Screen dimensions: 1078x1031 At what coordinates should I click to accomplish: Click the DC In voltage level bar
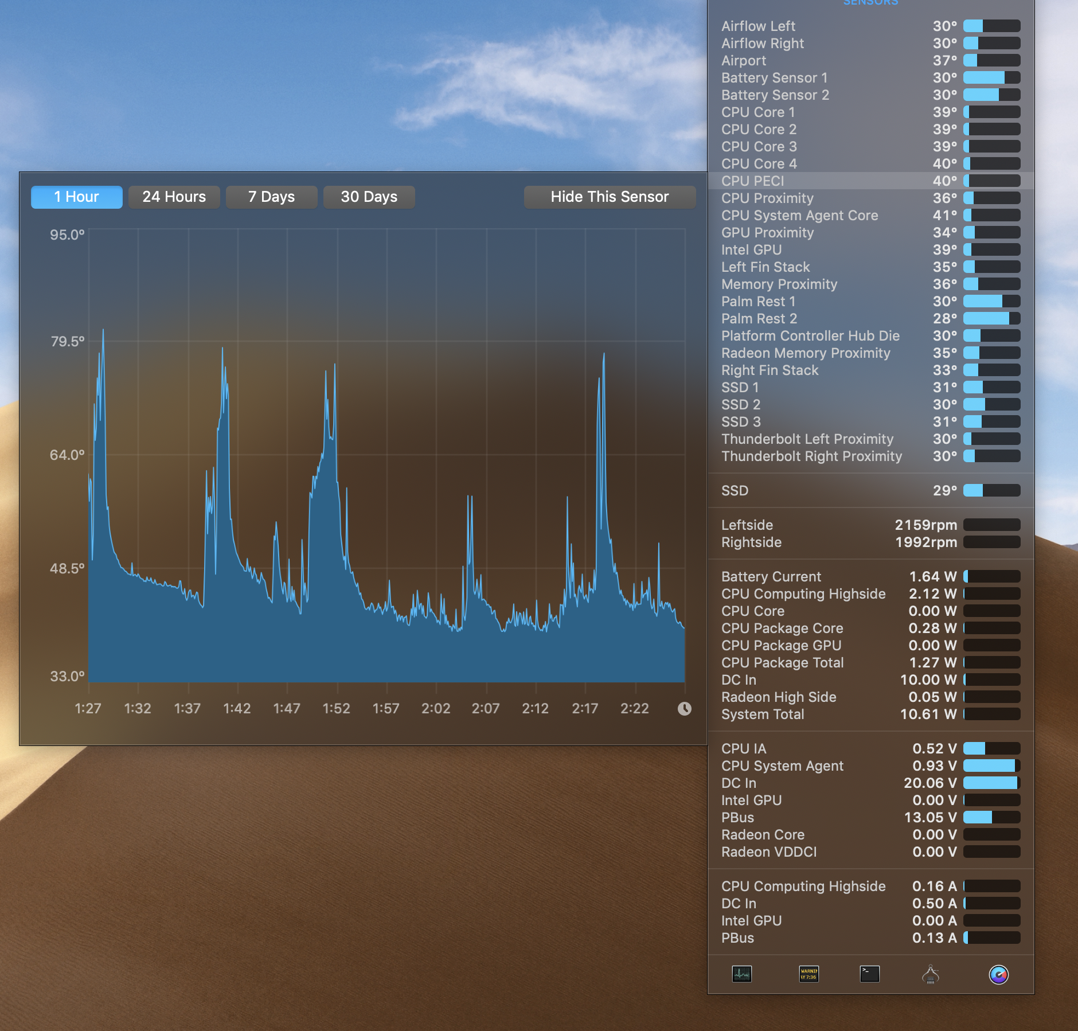(991, 783)
